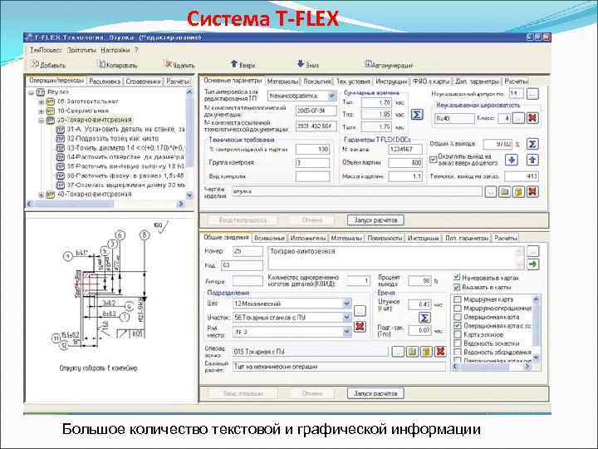Click the N заказа field 1234567
The image size is (598, 449).
(405, 149)
